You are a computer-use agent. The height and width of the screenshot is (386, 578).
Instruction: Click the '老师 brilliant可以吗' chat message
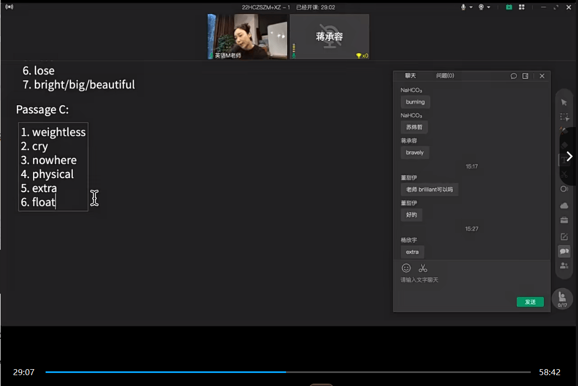[429, 189]
